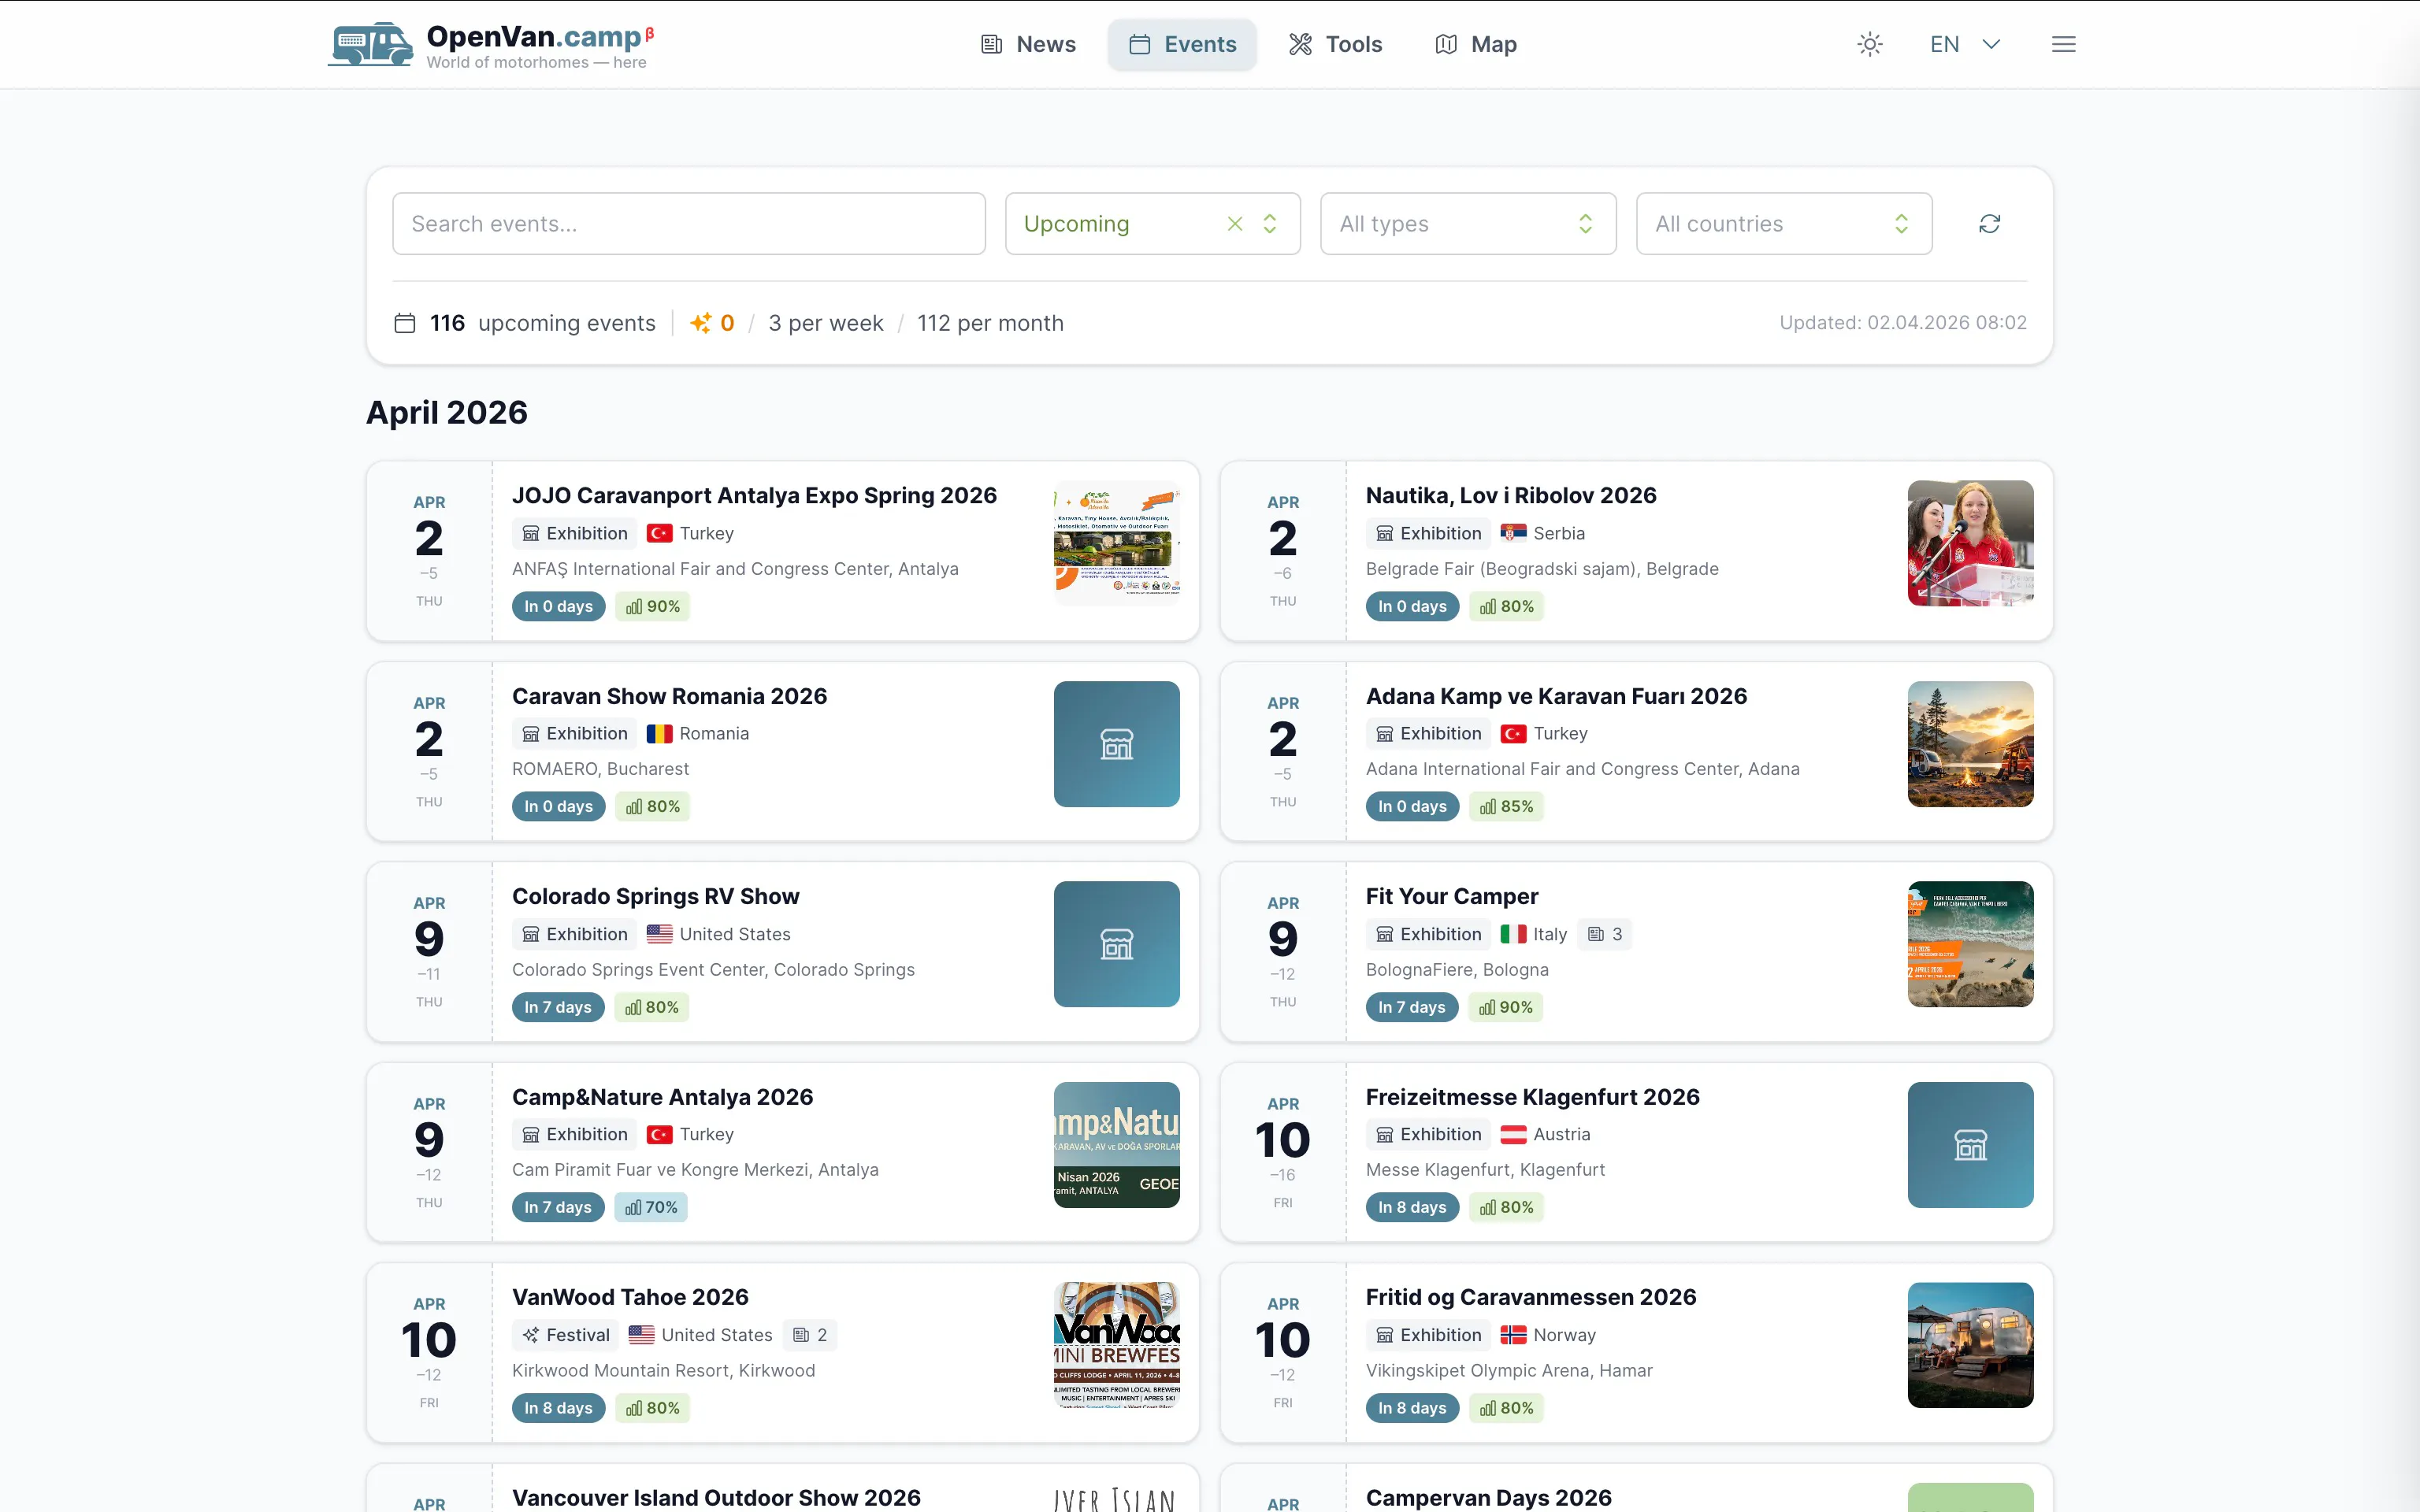Viewport: 2420px width, 1512px height.
Task: Open Camp&Nature Antalya 2026 event
Action: 662,1097
